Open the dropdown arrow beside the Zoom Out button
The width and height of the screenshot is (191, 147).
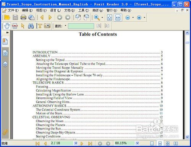pos(133,18)
